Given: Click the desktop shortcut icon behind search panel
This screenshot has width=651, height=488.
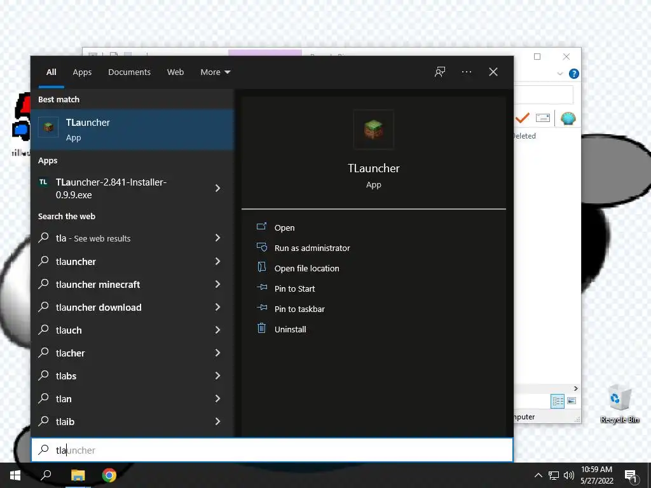Looking at the screenshot, I should point(21,125).
